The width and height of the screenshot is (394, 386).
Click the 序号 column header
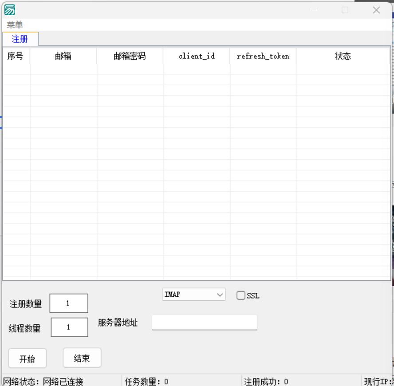tap(16, 56)
